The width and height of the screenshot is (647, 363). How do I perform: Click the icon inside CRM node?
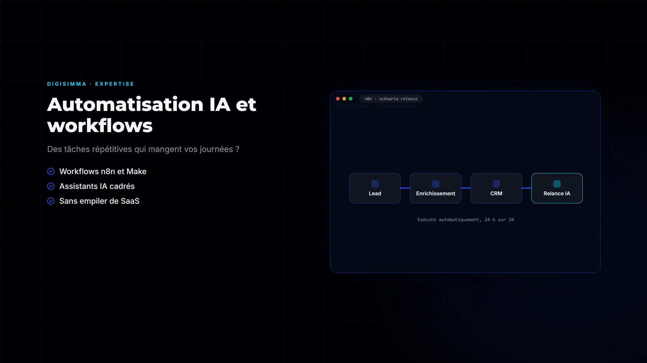click(x=496, y=184)
